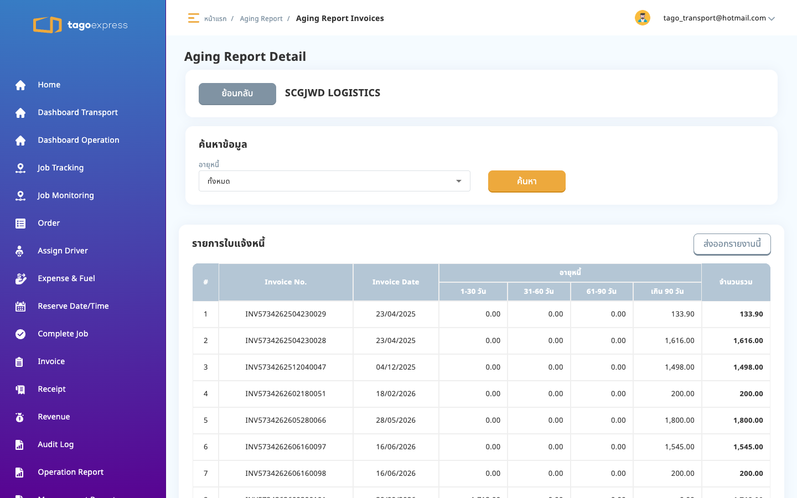The image size is (797, 498).
Task: Click invoice number INV5734262512040047
Action: [286, 367]
